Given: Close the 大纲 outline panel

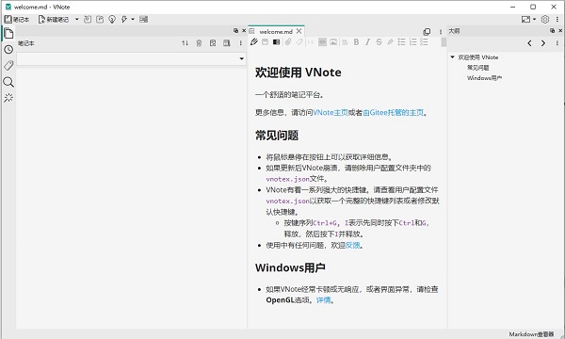Looking at the screenshot, I should [560, 31].
